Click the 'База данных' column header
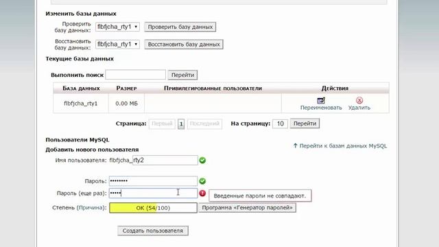 pos(81,89)
